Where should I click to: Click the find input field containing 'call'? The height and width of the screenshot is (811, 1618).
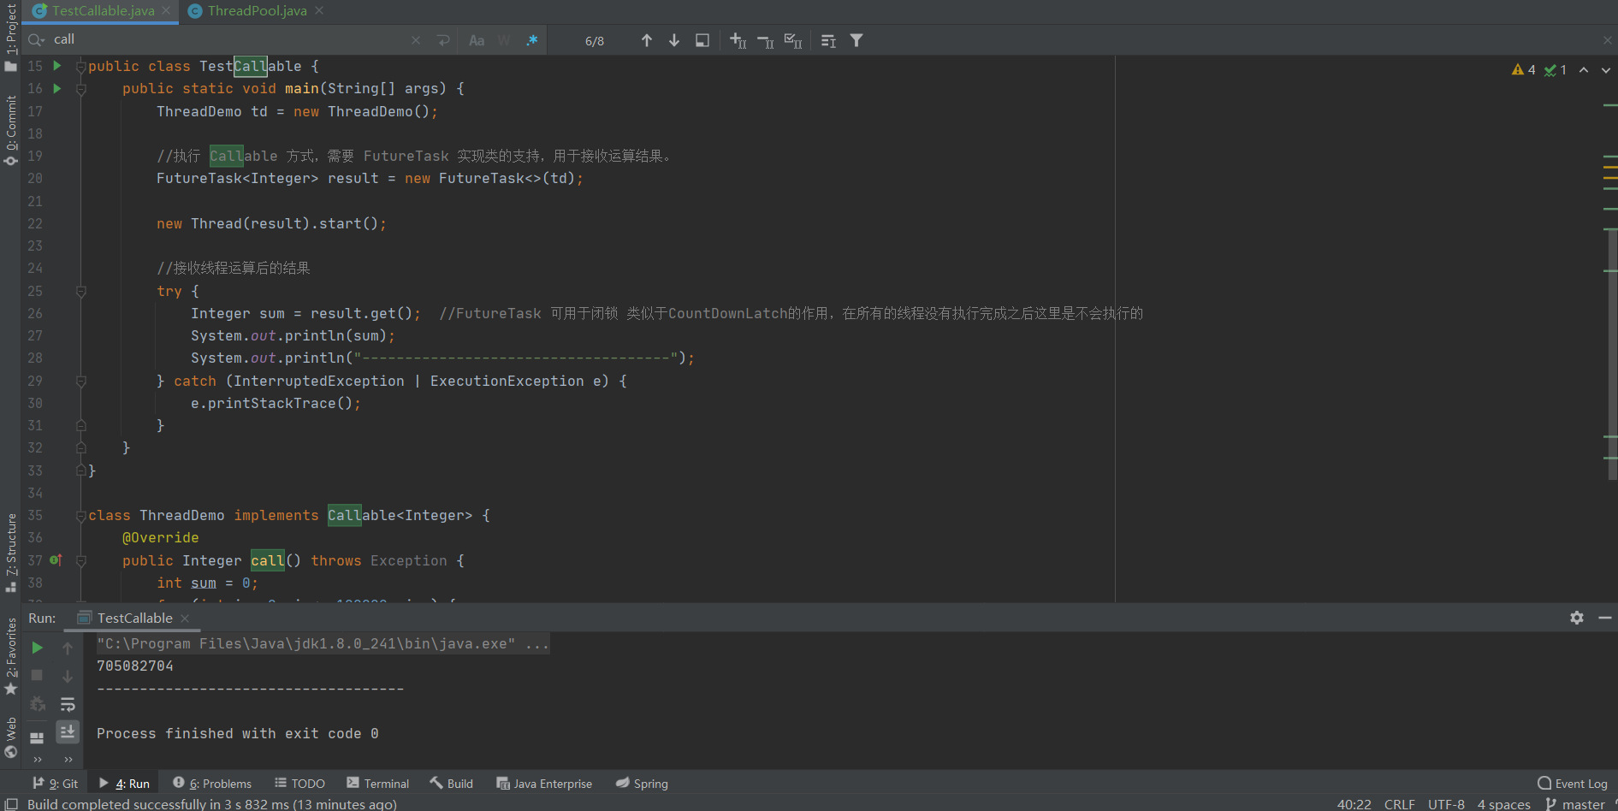pos(227,39)
